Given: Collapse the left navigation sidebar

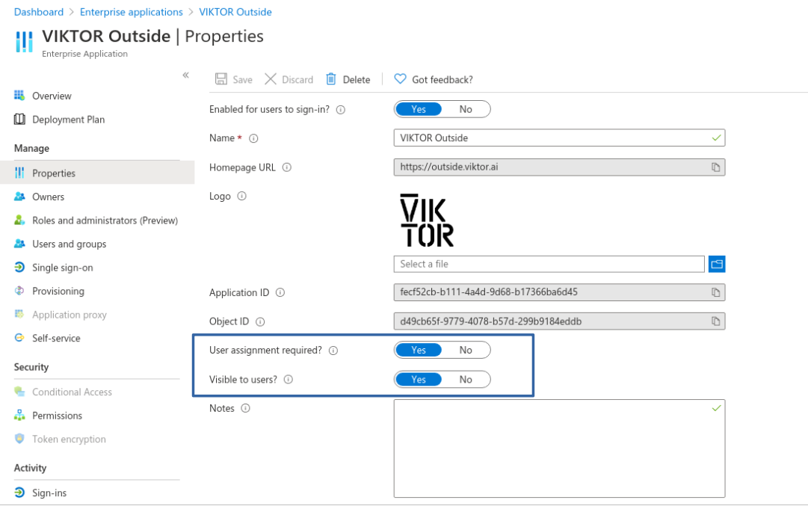Looking at the screenshot, I should click(185, 75).
